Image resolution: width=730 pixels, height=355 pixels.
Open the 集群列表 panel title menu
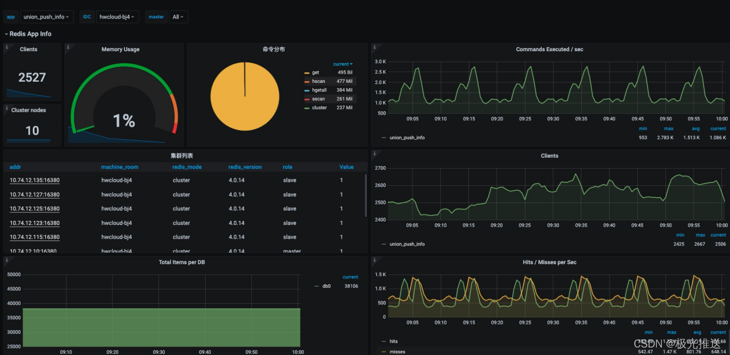[x=183, y=156]
